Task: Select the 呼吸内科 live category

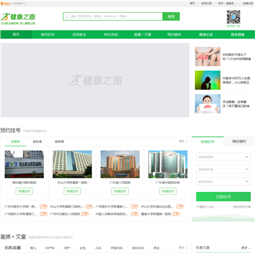Action: 117,248
